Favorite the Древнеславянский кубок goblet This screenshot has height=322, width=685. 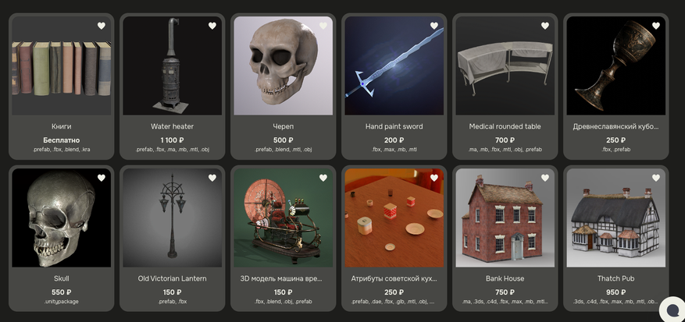[x=656, y=26]
